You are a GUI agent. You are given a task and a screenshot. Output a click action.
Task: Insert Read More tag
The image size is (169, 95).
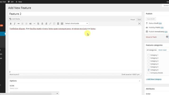58,23
